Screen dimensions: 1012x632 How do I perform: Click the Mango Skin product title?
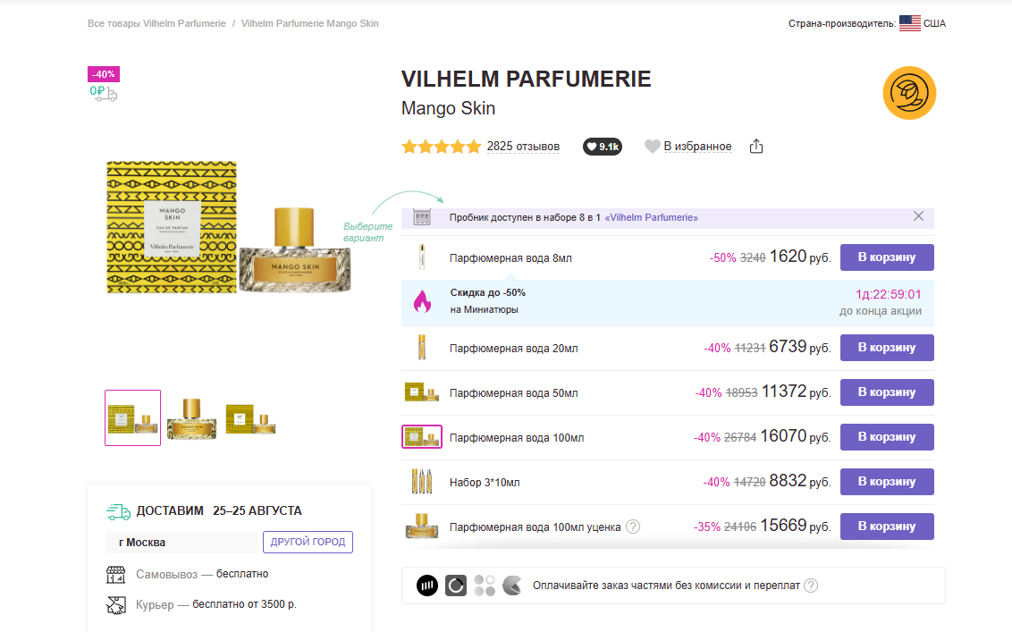click(x=449, y=108)
